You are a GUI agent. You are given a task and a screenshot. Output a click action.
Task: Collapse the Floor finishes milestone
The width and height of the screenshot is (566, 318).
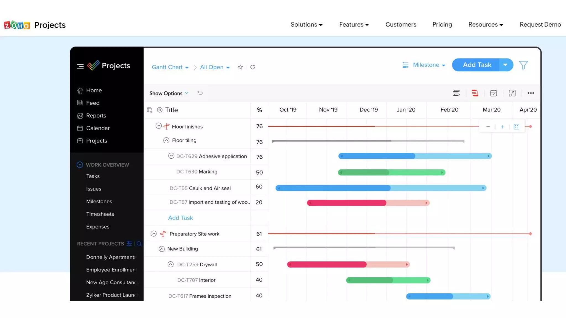[x=158, y=126]
